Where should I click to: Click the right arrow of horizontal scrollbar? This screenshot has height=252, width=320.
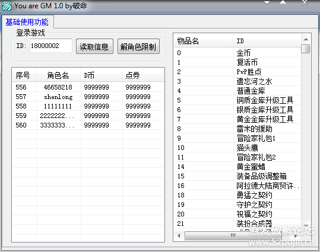point(296,236)
